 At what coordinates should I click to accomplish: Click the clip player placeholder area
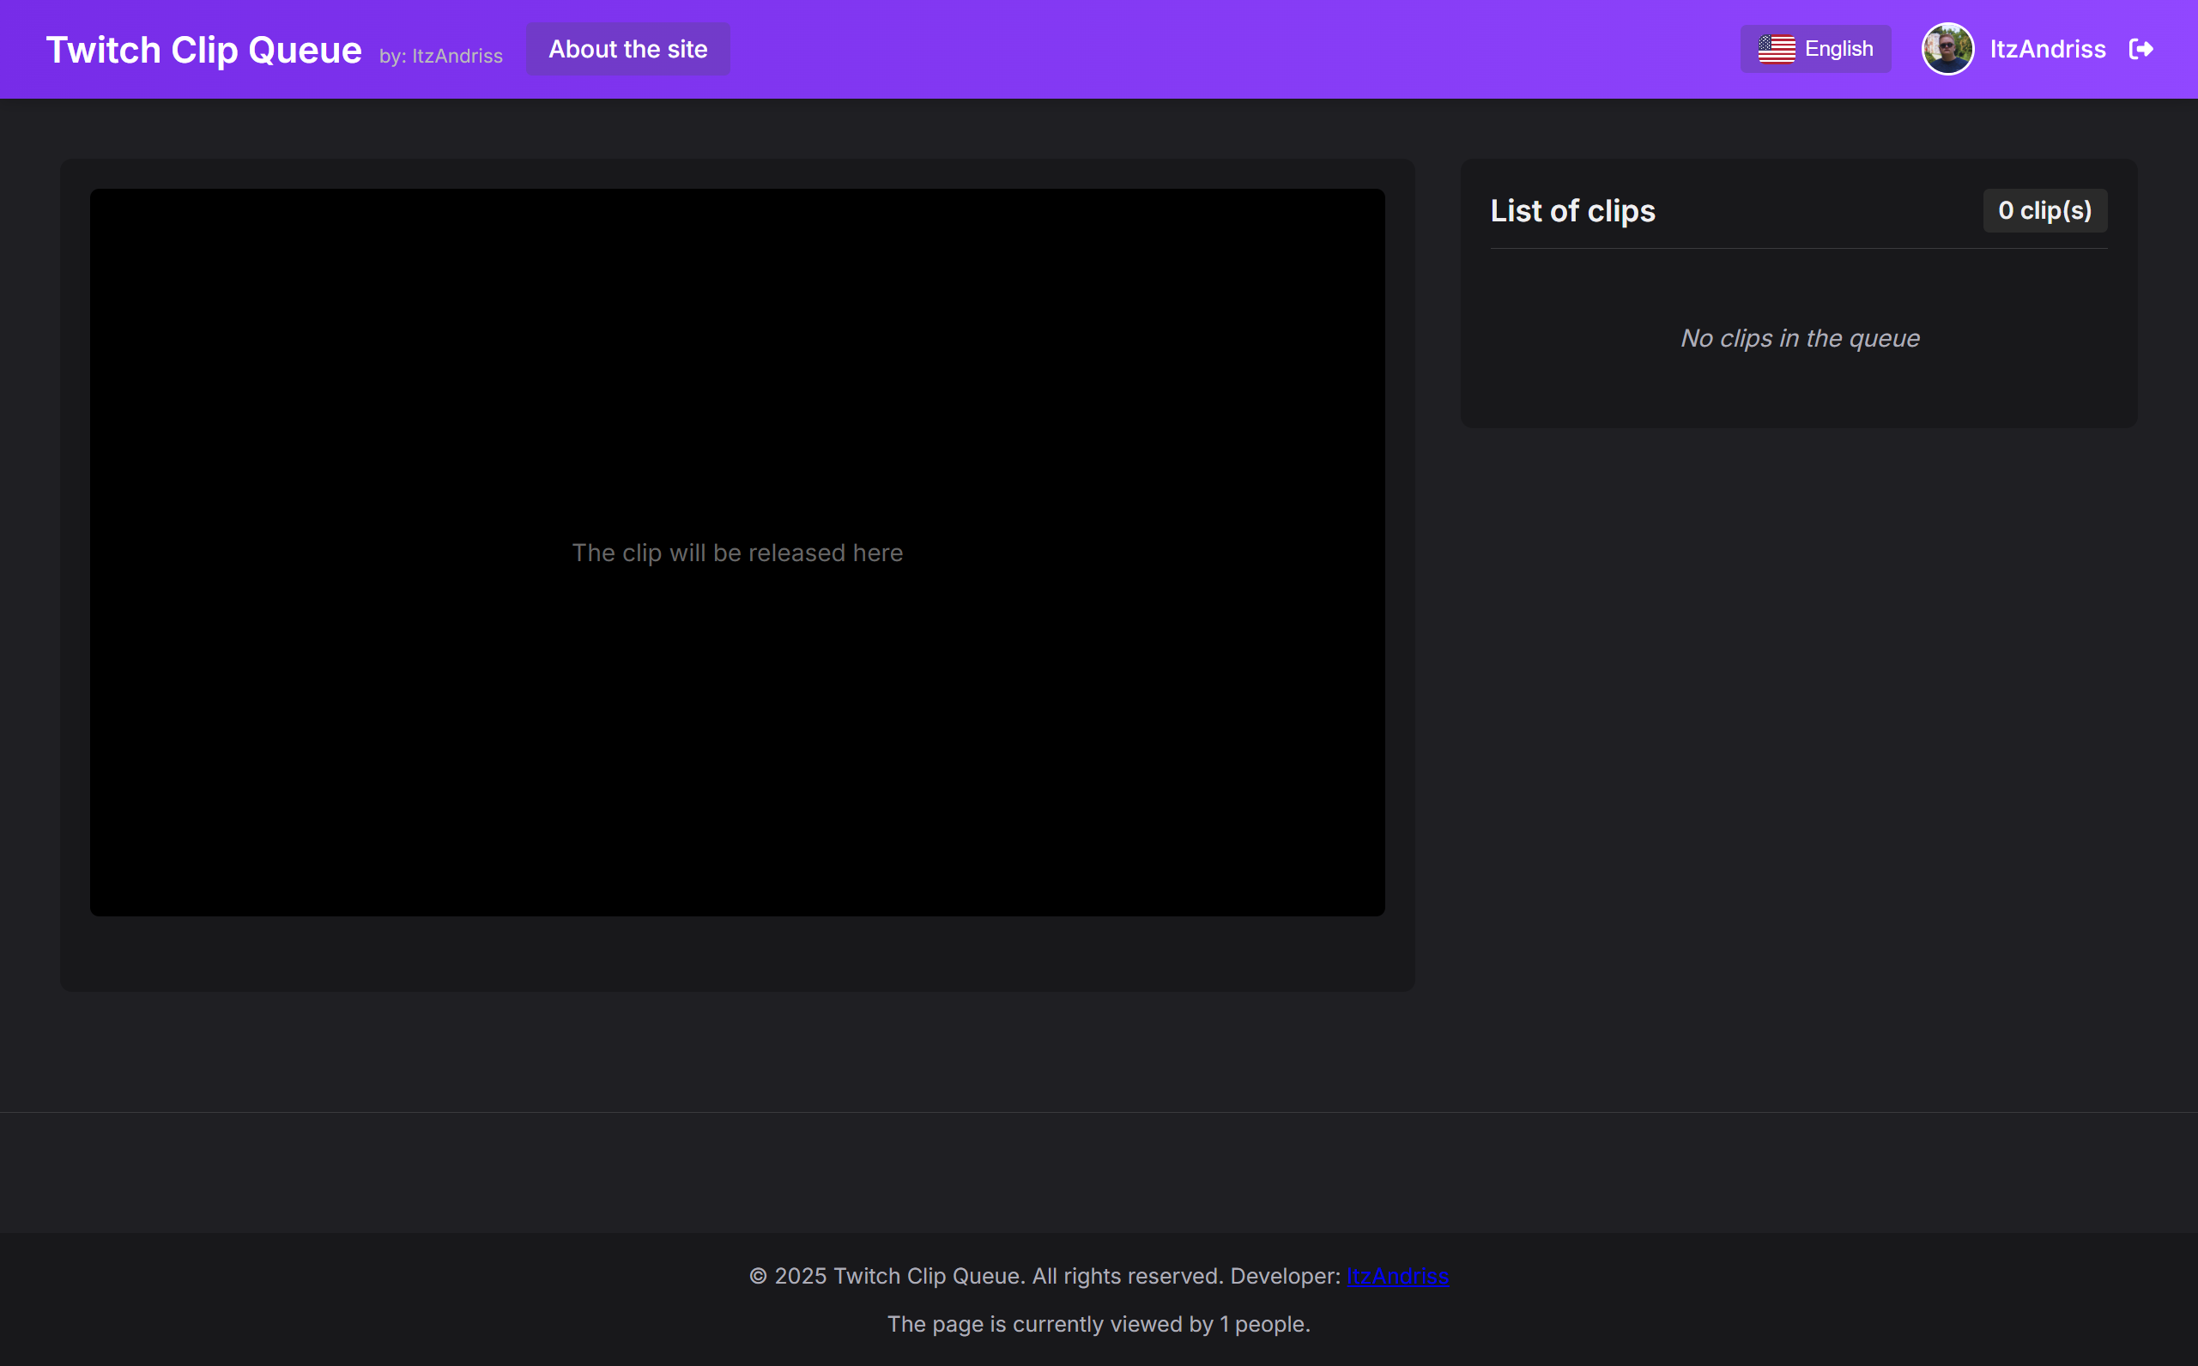737,552
